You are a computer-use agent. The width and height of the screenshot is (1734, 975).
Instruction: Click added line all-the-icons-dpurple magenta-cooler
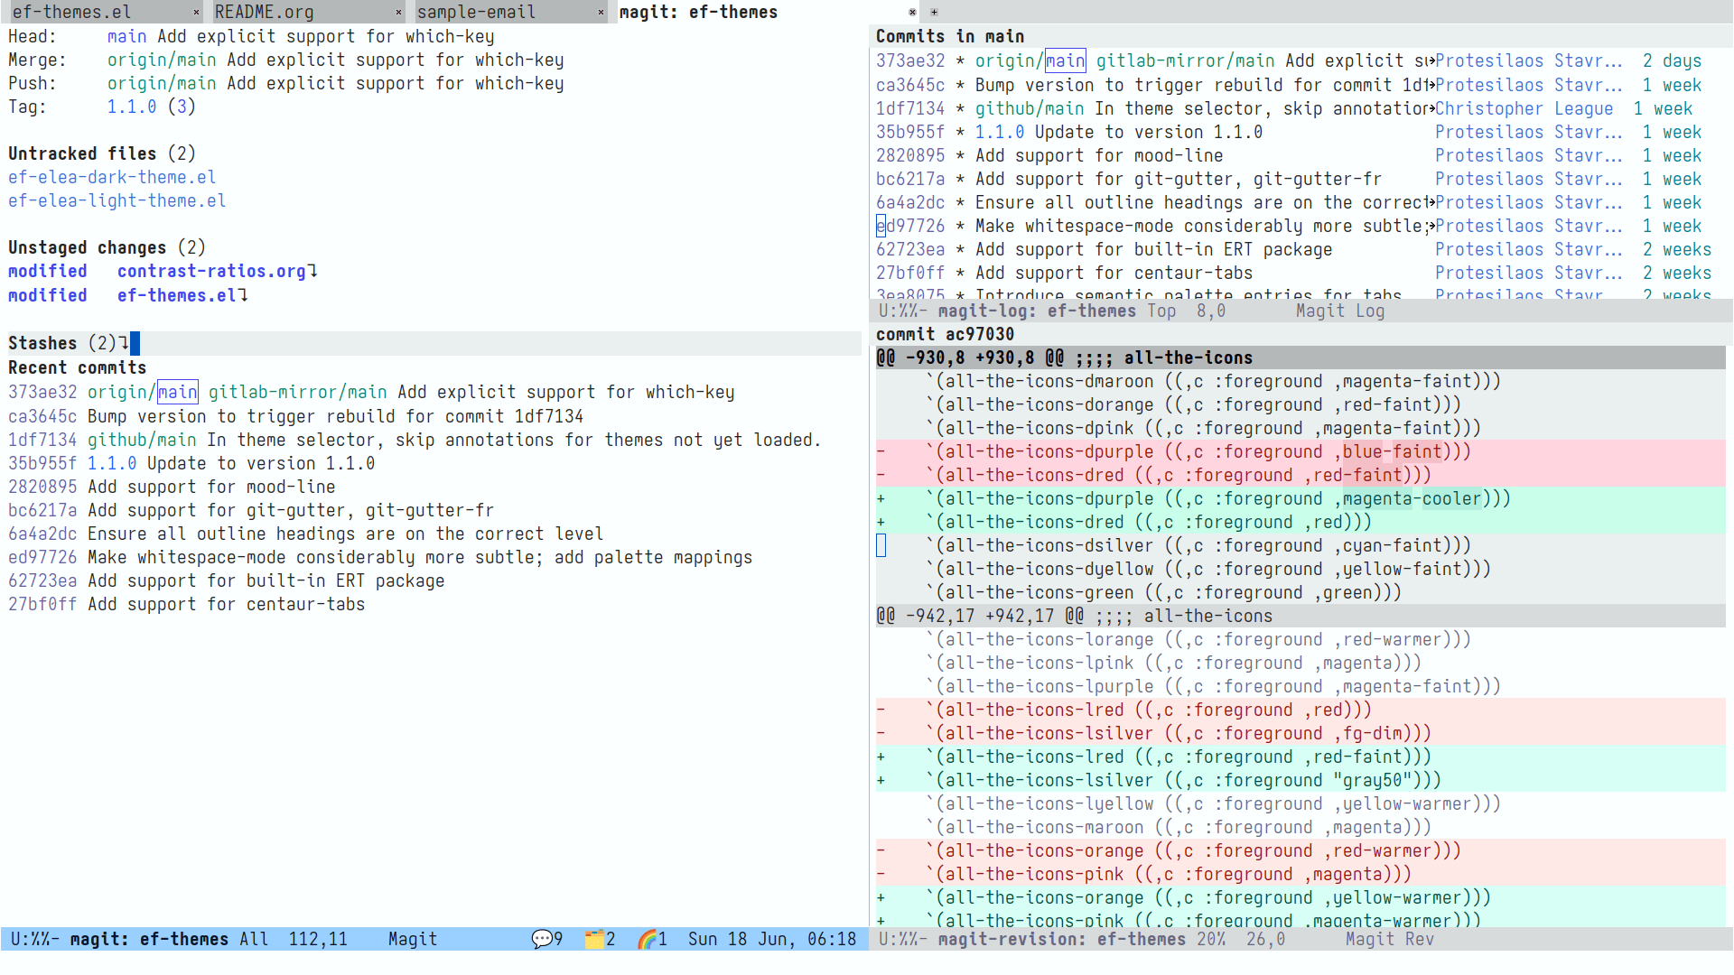pyautogui.click(x=1300, y=498)
